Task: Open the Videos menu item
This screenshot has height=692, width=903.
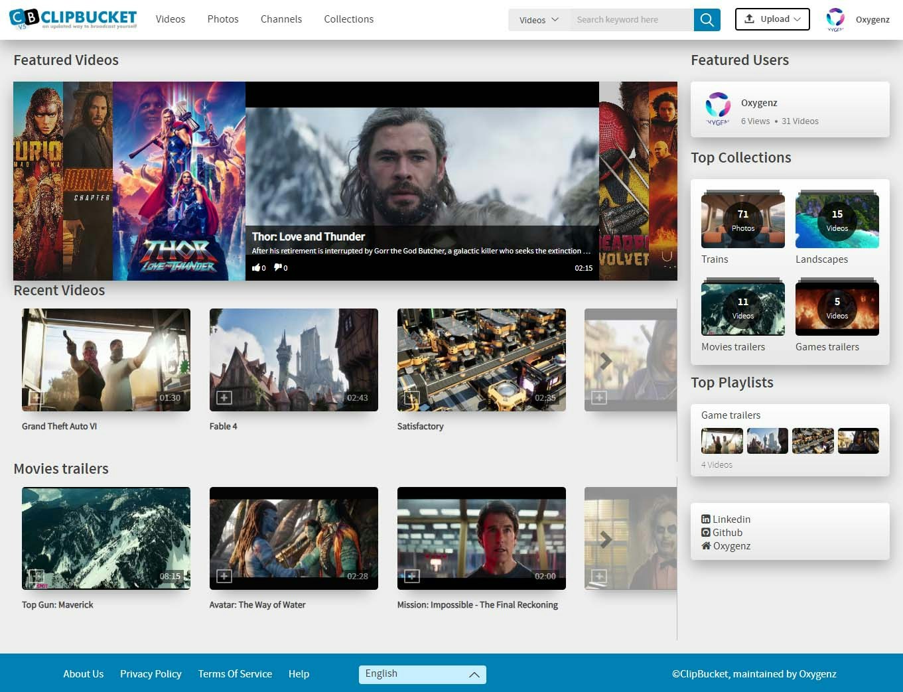Action: click(x=171, y=19)
